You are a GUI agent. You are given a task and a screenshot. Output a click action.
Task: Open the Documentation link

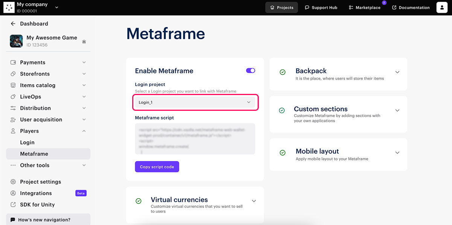point(411,8)
